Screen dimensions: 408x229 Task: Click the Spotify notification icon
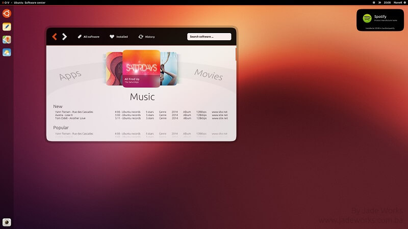pos(367,18)
